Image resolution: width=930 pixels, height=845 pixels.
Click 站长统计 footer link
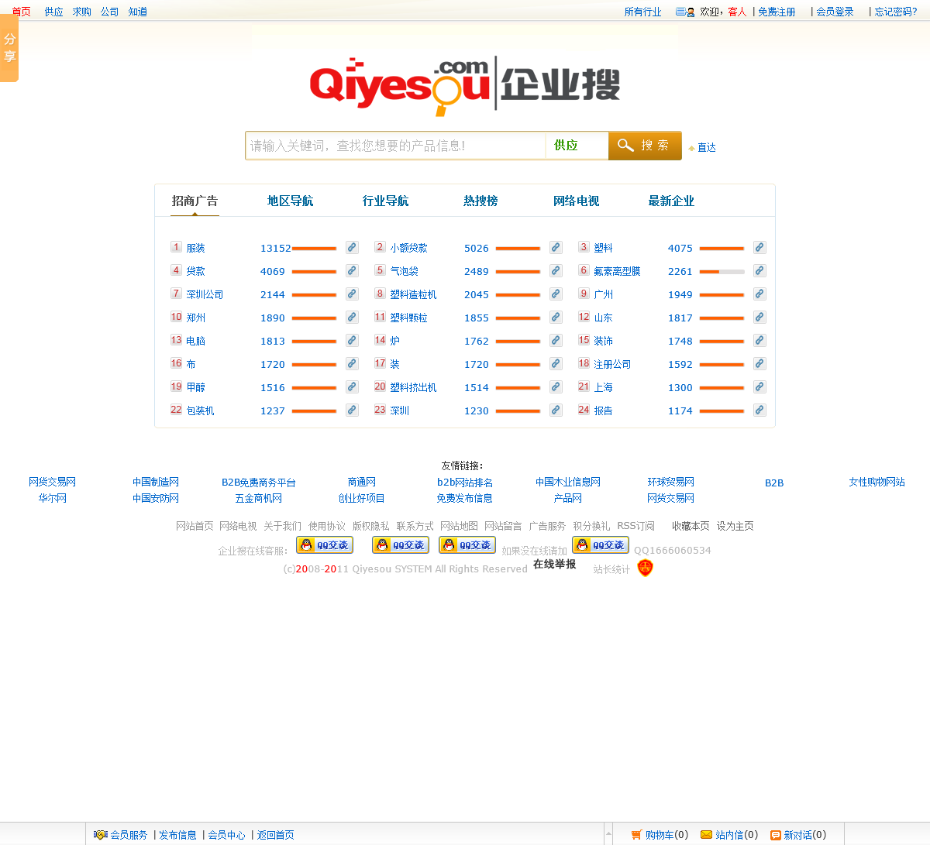tap(611, 569)
